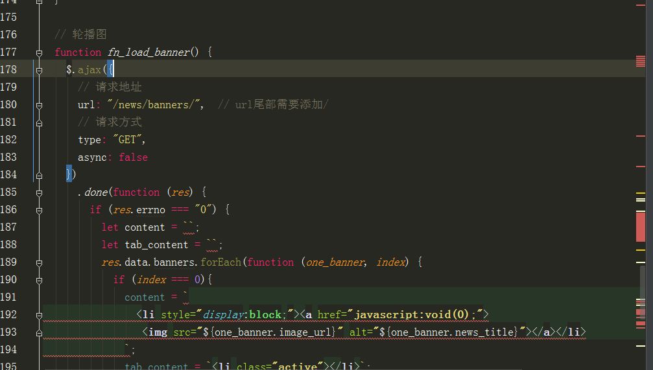Viewport: 653px width, 370px height.
Task: Click the "GET" string value
Action: click(x=128, y=139)
